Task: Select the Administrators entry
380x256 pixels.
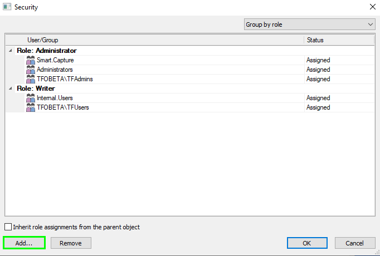Action: tap(55, 70)
